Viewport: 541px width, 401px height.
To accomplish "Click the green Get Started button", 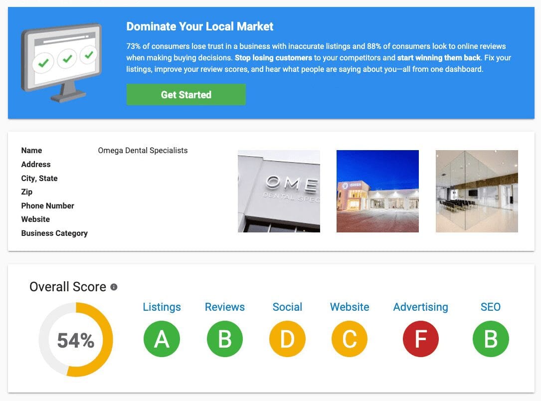I will tap(186, 95).
